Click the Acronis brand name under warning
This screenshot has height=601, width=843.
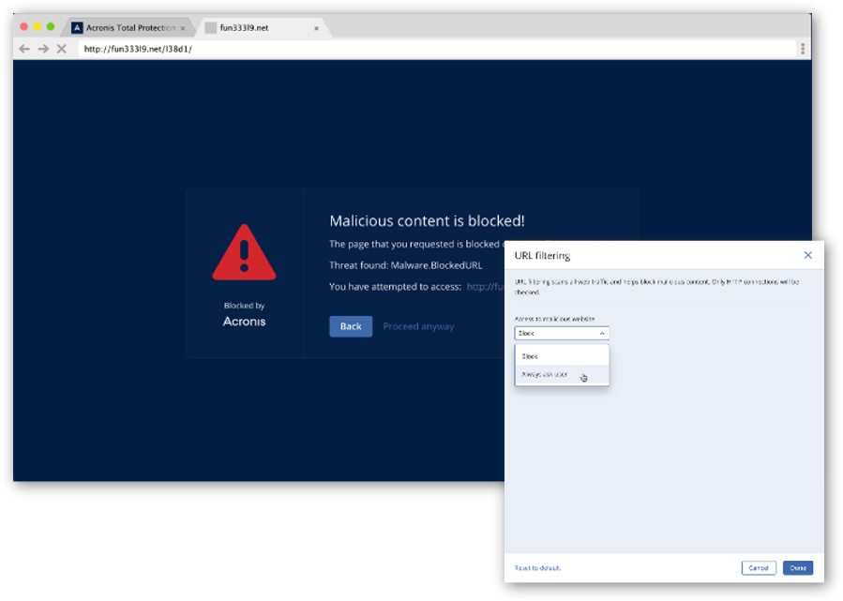click(x=244, y=322)
